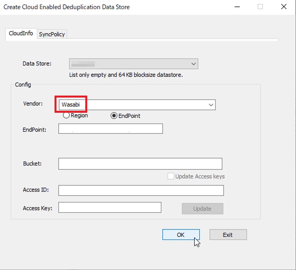Screen dimensions: 296x270
Task: Click into the Bucket input field
Action: pos(140,164)
